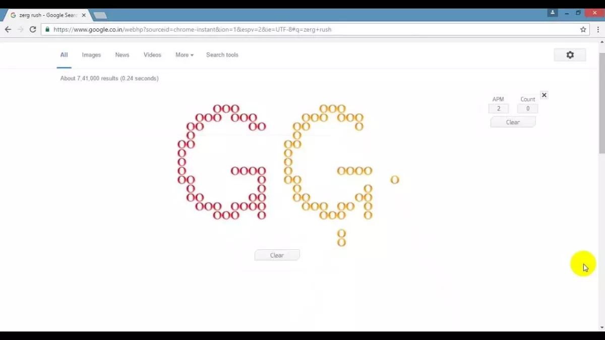Open Google search settings gear
Viewport: 605px width, 340px height.
tap(570, 55)
